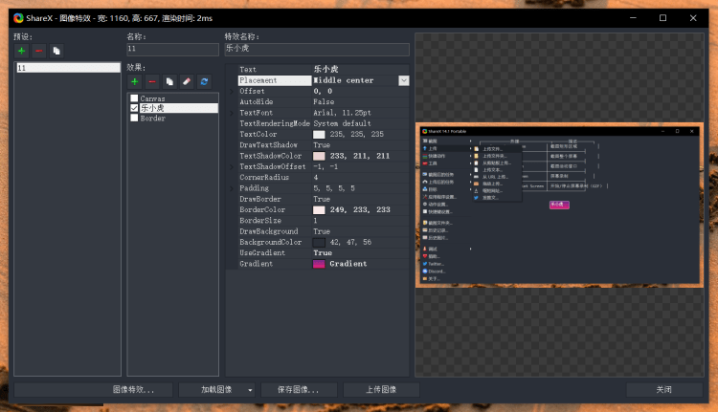Toggle the Border effect checkbox
This screenshot has width=718, height=412.
tap(134, 118)
